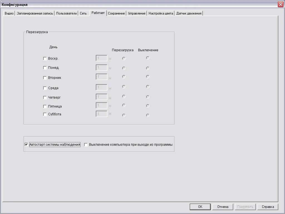Uncheck Автостарт системы наблюдения
The width and height of the screenshot is (285, 214).
point(26,145)
